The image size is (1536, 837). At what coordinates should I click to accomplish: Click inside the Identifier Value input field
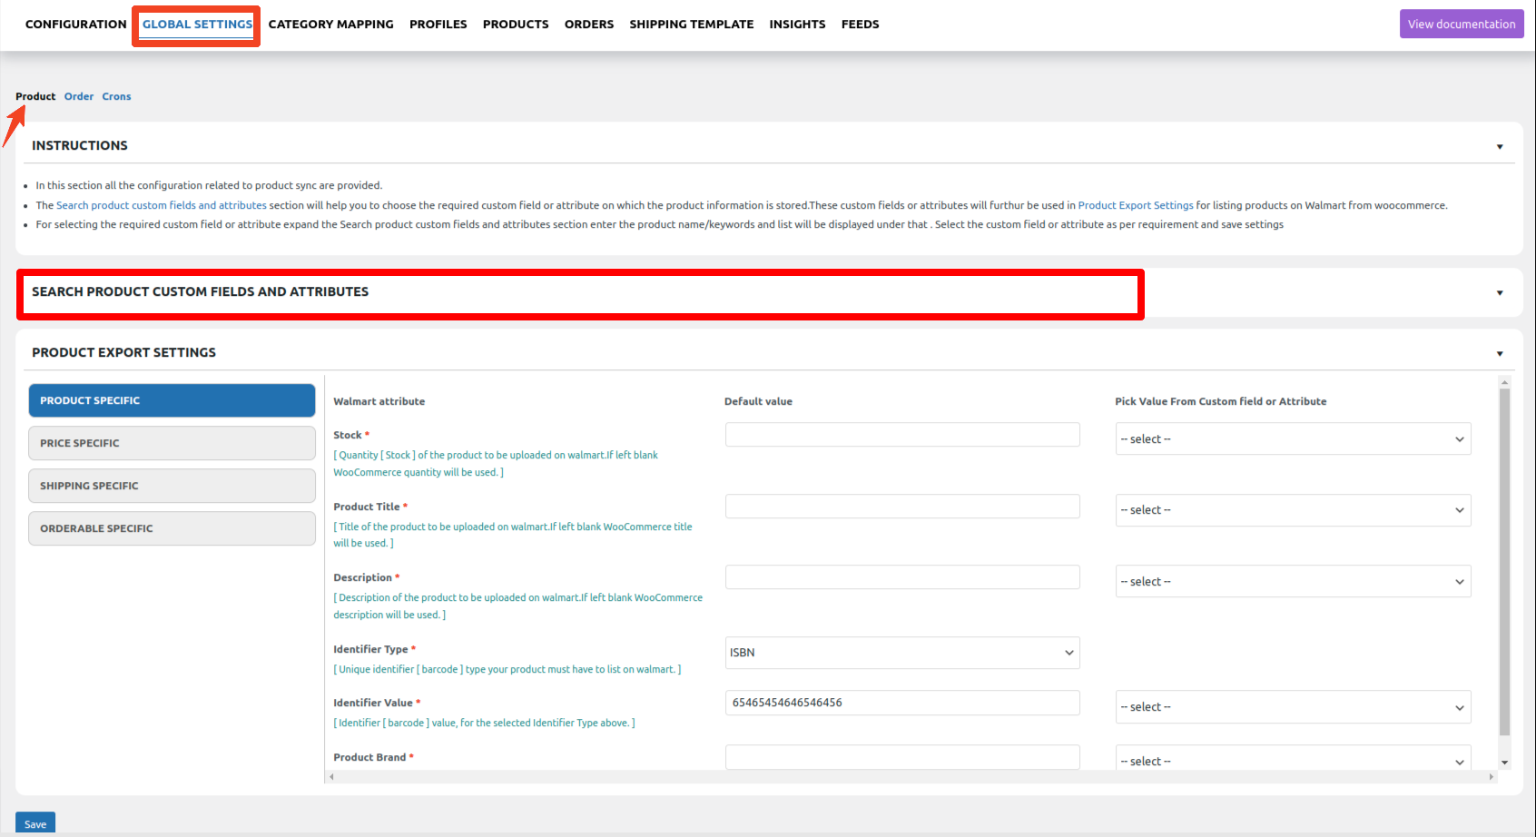pos(901,703)
